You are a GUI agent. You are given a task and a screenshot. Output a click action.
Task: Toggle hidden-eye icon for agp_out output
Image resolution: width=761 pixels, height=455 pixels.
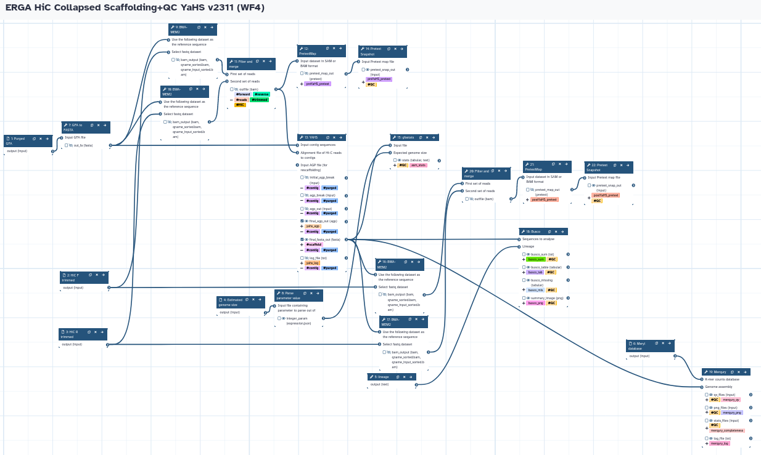point(306,208)
